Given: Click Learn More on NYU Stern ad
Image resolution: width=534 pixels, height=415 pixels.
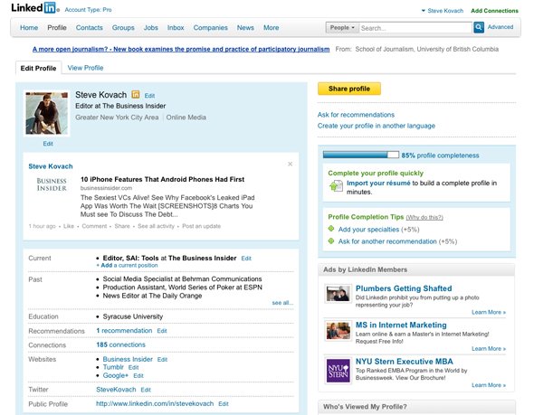Looking at the screenshot, I should 489,385.
